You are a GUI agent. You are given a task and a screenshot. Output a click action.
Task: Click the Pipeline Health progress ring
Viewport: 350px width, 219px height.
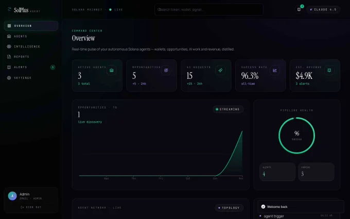tap(296, 136)
